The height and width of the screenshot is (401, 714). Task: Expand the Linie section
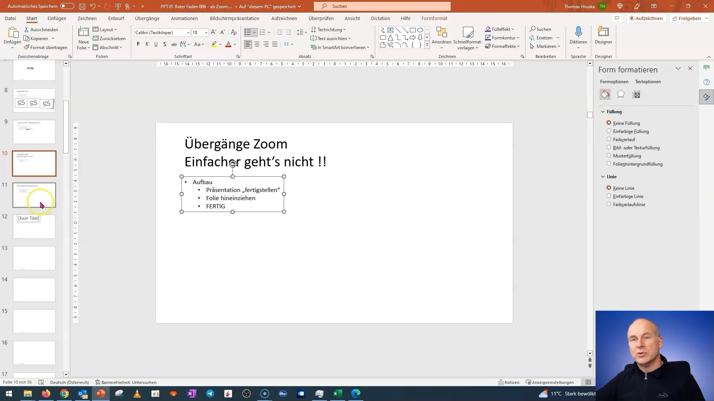pyautogui.click(x=603, y=176)
